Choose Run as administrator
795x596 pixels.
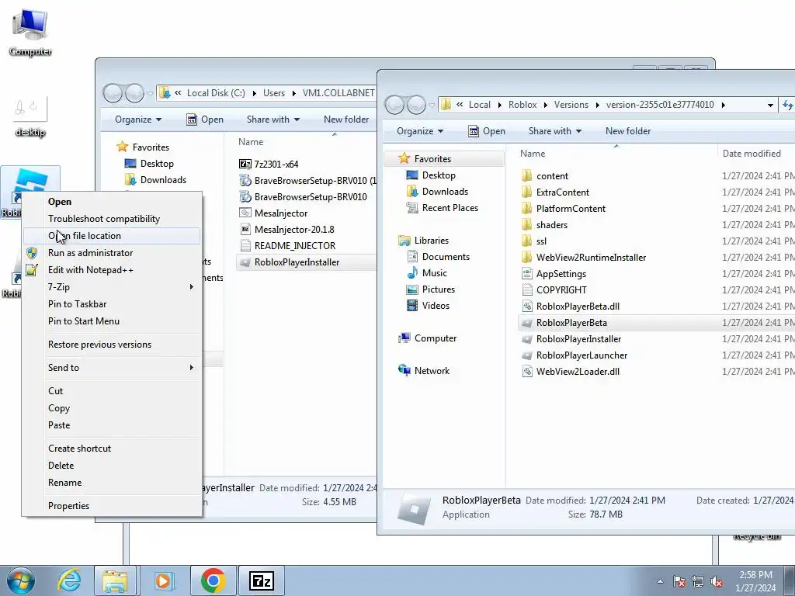112,253
